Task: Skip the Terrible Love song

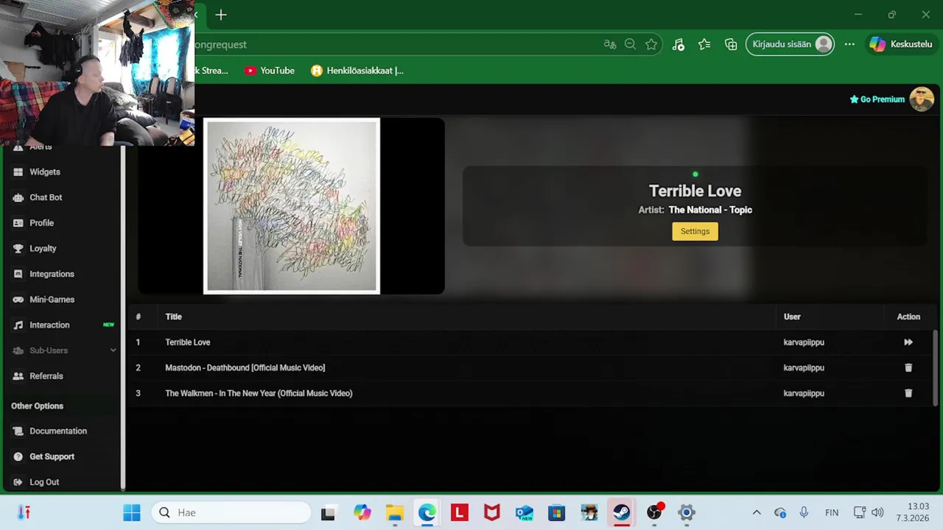Action: (x=908, y=342)
